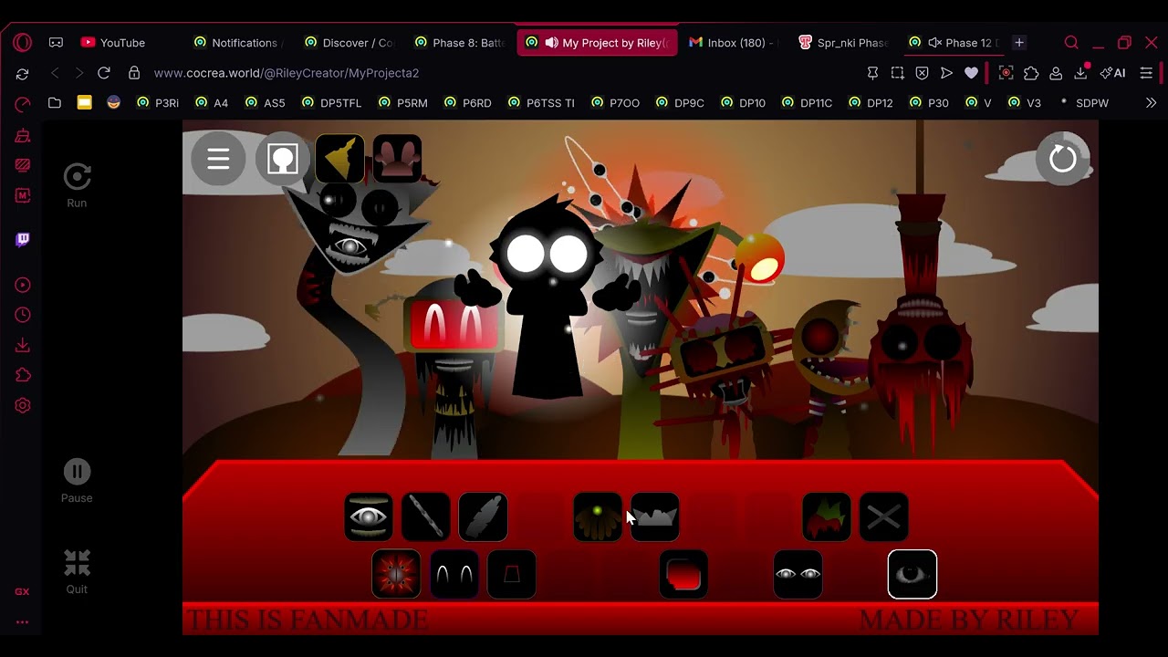
Task: Click the character silhouette button in game header
Action: click(x=283, y=160)
